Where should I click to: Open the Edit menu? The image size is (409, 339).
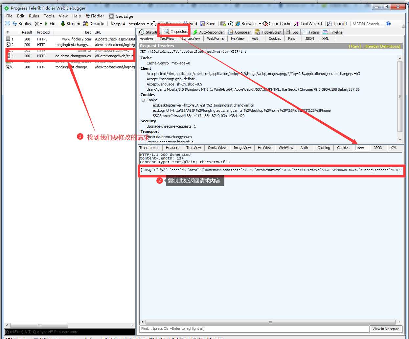click(21, 16)
